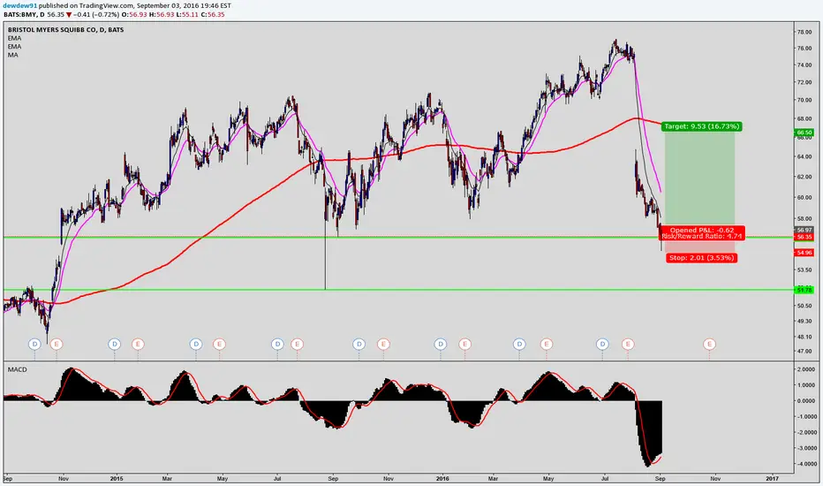Click the earnings marker right after Jul 2016
The height and width of the screenshot is (486, 823).
pyautogui.click(x=628, y=344)
